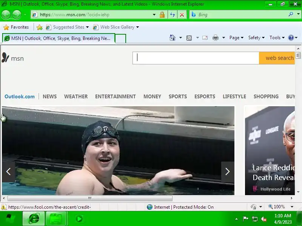Image resolution: width=302 pixels, height=226 pixels.
Task: Open Suggested Sites dropdown
Action: point(68,27)
